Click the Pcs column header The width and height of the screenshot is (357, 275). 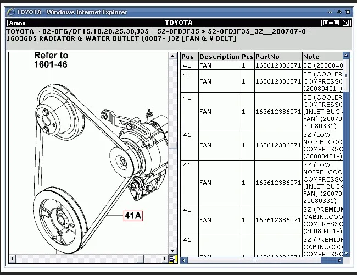tap(248, 57)
